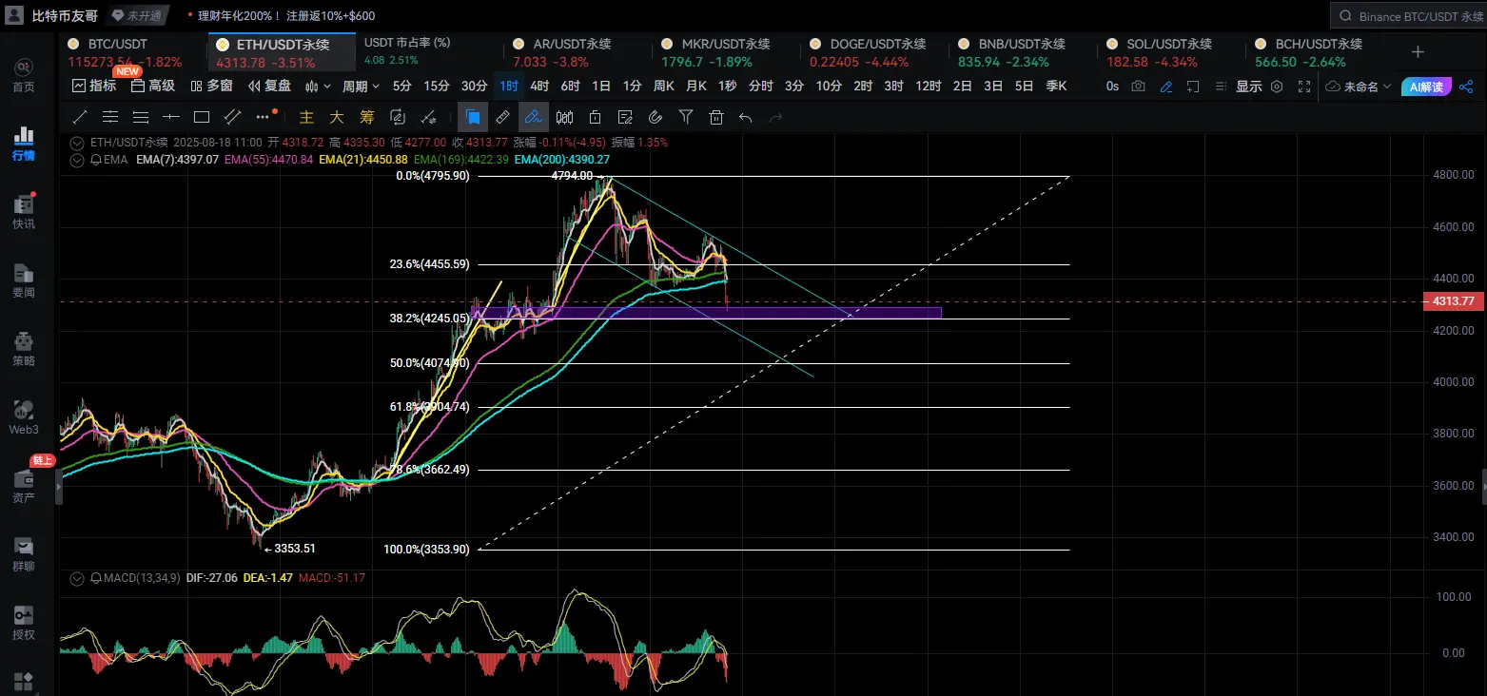1487x696 pixels.
Task: Click the 显示 display options
Action: [1248, 86]
